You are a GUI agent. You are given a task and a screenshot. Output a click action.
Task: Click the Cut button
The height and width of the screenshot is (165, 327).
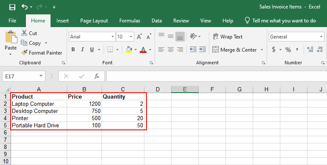[29, 33]
